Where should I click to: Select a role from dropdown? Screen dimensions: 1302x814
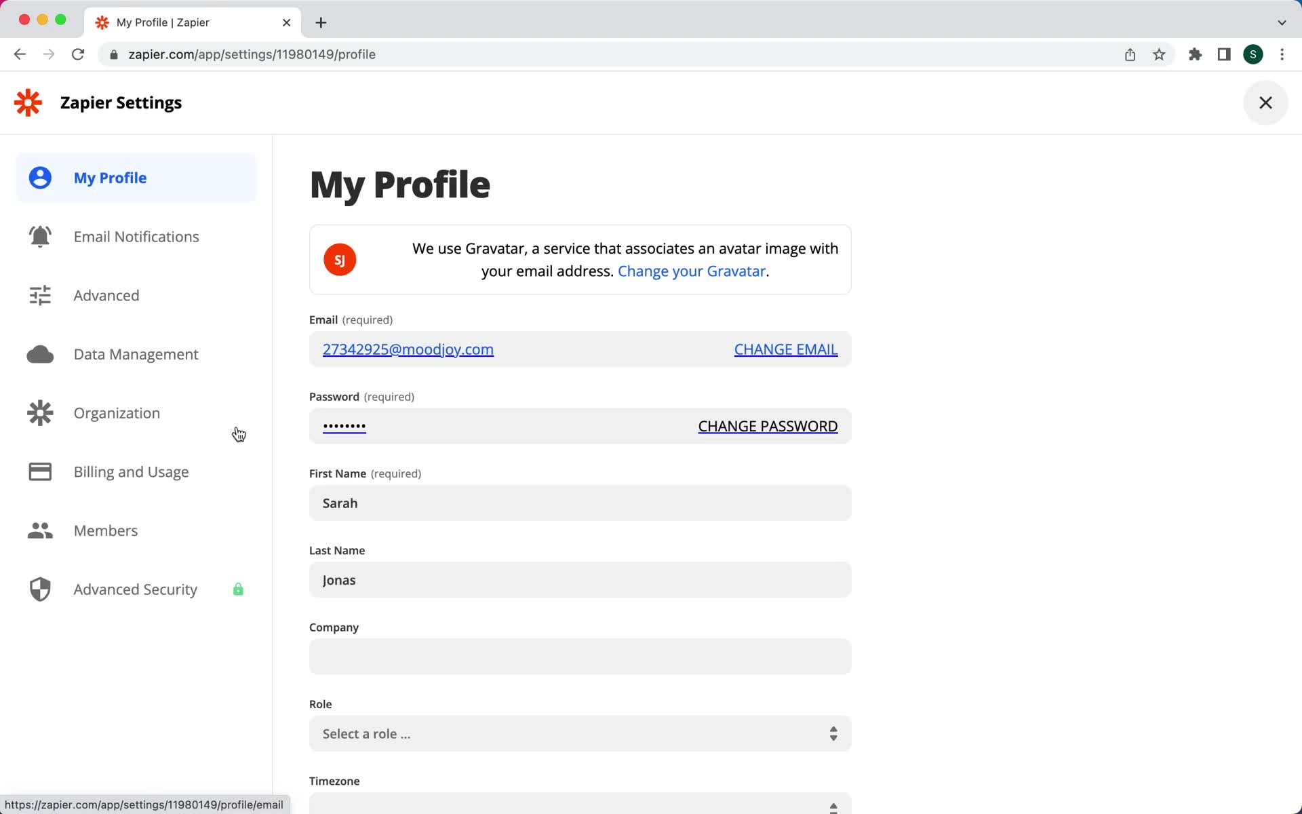point(579,733)
